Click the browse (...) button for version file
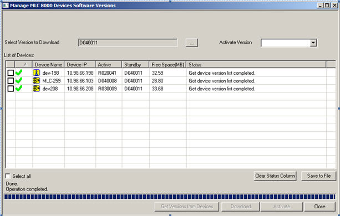The width and height of the screenshot is (340, 216). click(192, 43)
